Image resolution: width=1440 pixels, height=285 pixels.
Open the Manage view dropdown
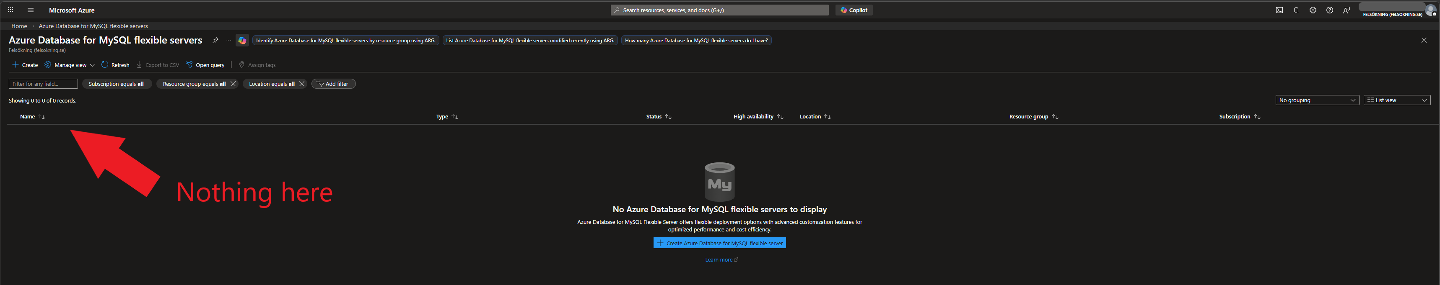69,65
